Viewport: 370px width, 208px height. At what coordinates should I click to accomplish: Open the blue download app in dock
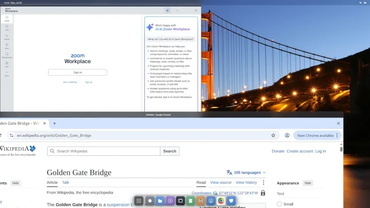point(211,201)
